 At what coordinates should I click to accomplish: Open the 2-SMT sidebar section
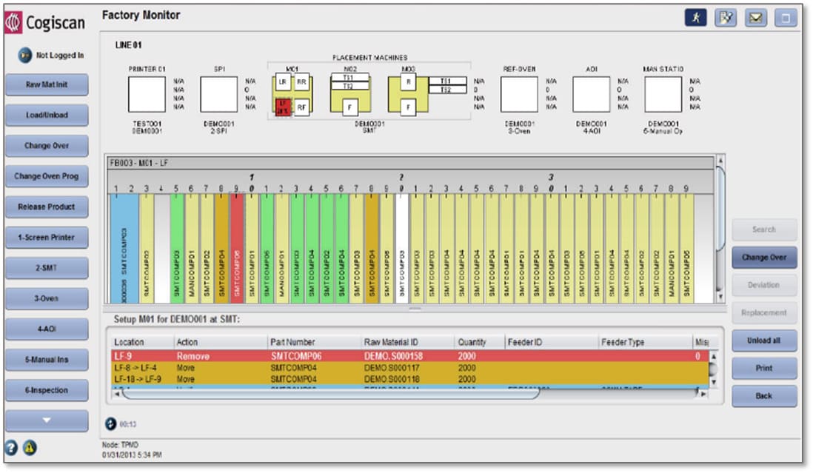(46, 268)
